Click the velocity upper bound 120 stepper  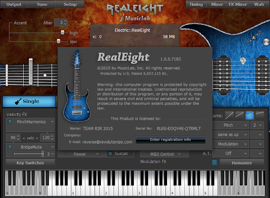coord(52,138)
